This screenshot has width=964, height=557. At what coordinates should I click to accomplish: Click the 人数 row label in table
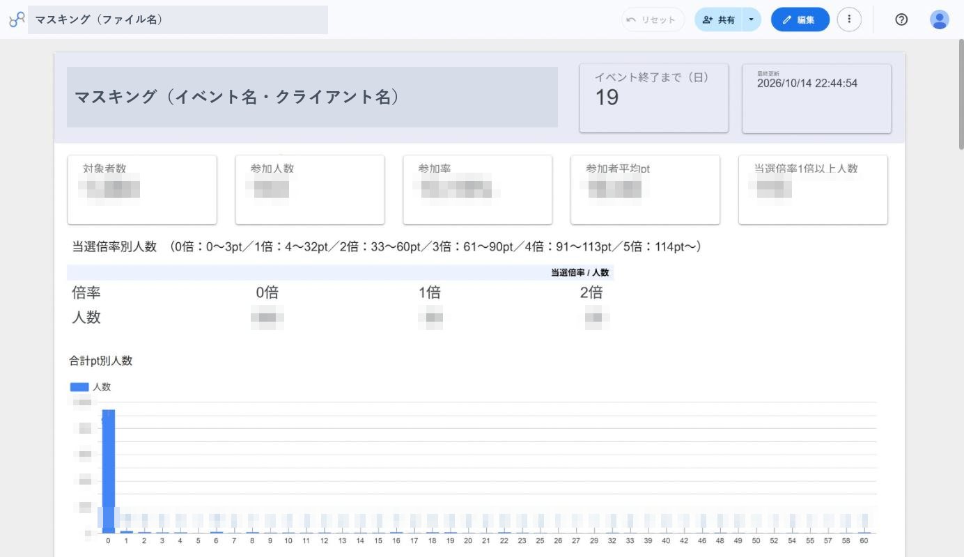86,317
